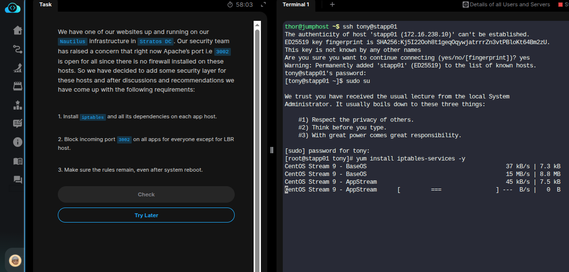Open the store sidebar icon
This screenshot has height=272, width=569.
point(17,86)
